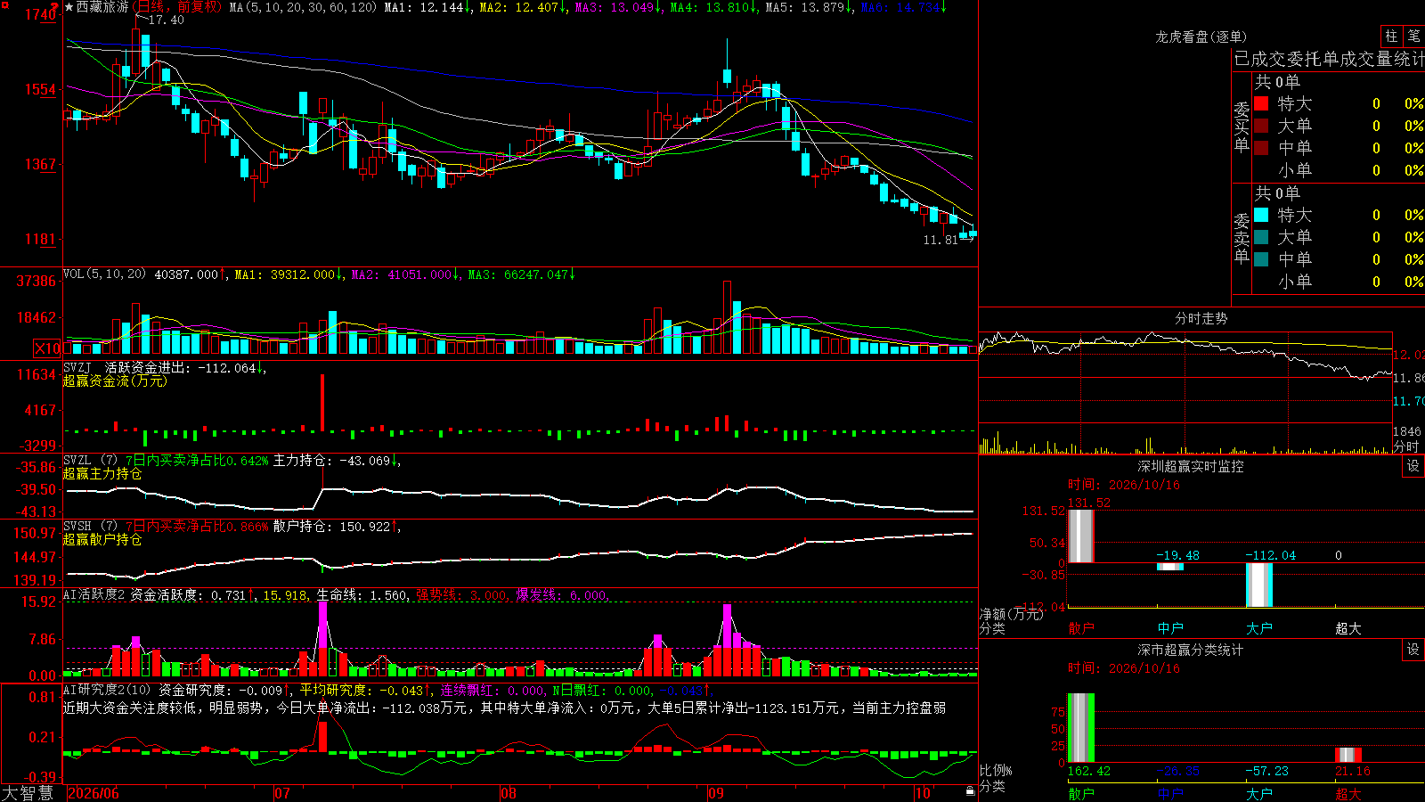Click the AI研究度2(10) indicator label
This screenshot has height=802, width=1425.
(x=107, y=690)
